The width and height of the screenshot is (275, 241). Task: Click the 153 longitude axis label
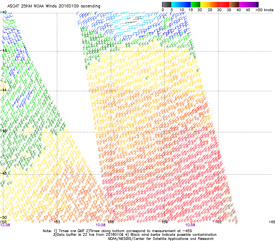(x=57, y=222)
